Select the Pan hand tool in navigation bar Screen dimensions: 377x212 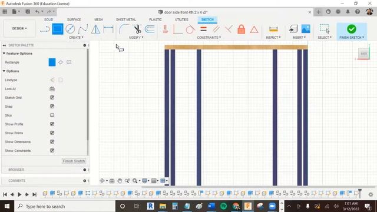(x=120, y=181)
